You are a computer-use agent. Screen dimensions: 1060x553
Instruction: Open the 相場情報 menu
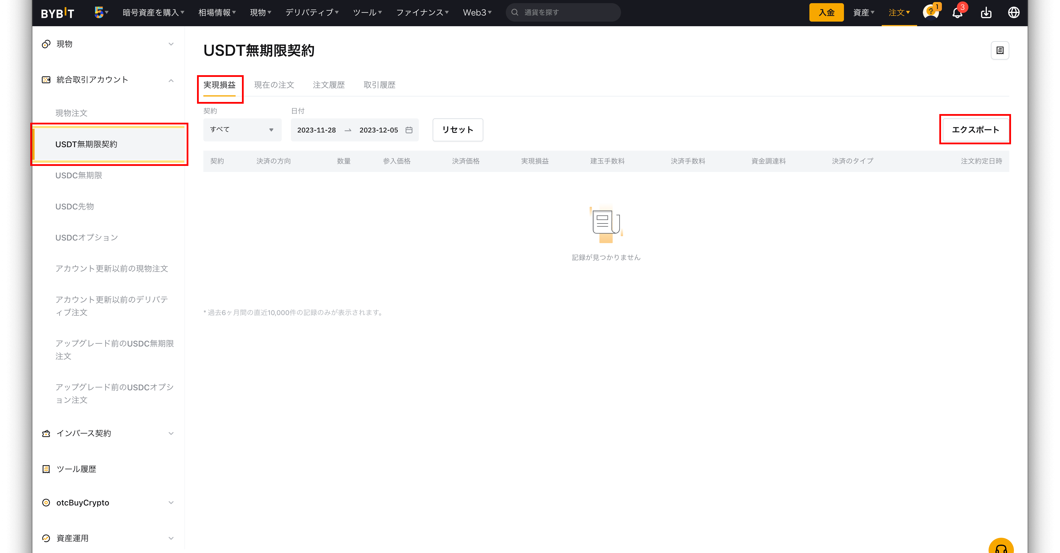(x=217, y=13)
